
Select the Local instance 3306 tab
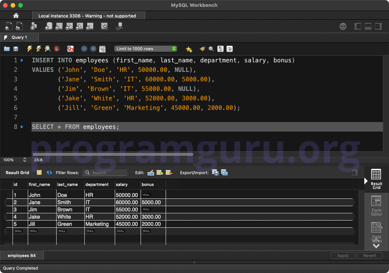coord(89,16)
